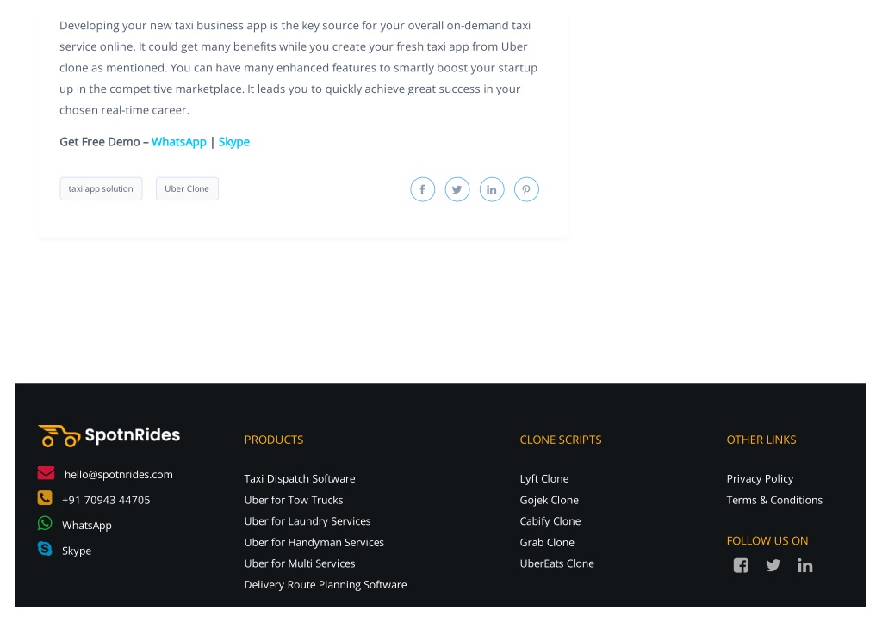Open the Cabify Clone link
Screen dimensions: 882x622
[550, 520]
